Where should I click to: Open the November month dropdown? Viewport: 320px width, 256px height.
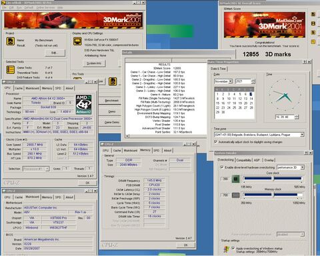coord(231,81)
